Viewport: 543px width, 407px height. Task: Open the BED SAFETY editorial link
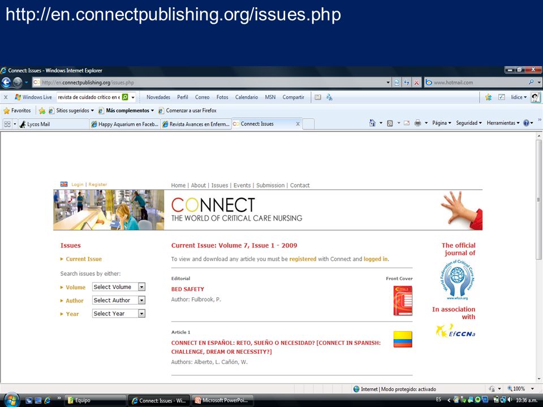188,289
